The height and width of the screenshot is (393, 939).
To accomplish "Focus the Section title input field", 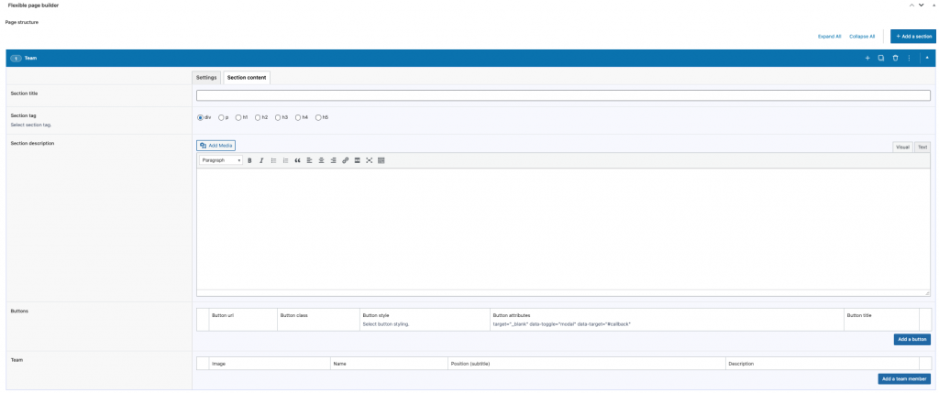I will point(563,95).
